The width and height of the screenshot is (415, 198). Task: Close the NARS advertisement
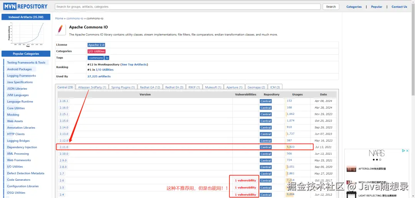click(407, 151)
